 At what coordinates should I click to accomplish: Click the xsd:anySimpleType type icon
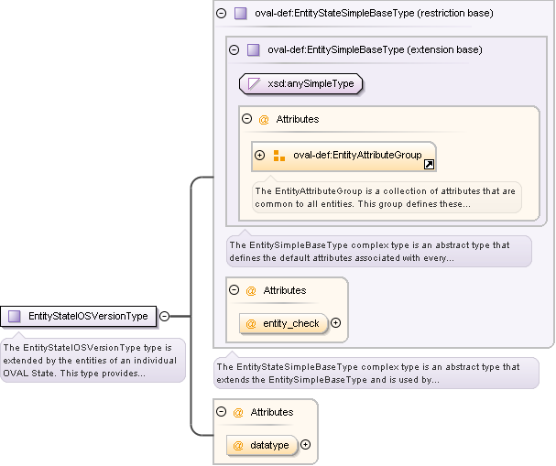pos(254,84)
